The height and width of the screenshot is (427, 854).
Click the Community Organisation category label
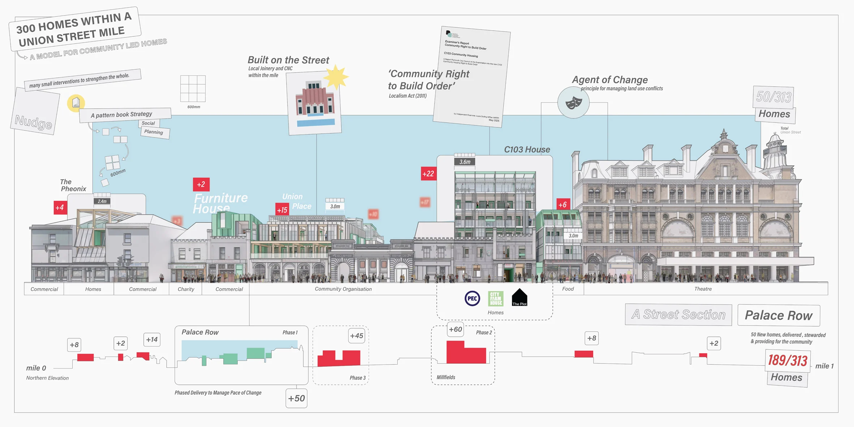(x=343, y=289)
